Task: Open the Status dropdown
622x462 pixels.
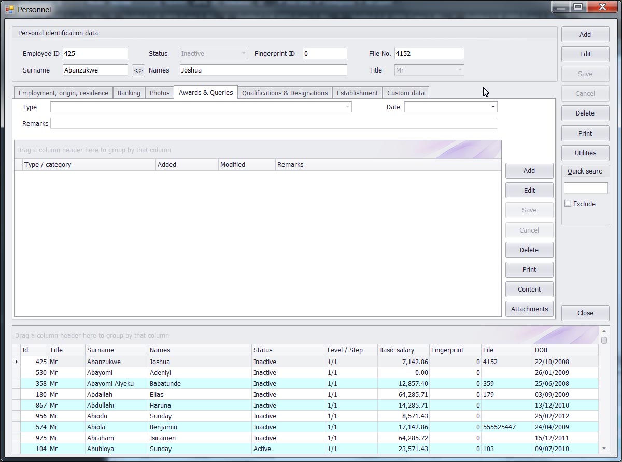Action: (x=244, y=53)
